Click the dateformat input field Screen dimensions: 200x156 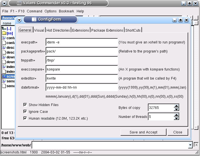click(x=81, y=87)
